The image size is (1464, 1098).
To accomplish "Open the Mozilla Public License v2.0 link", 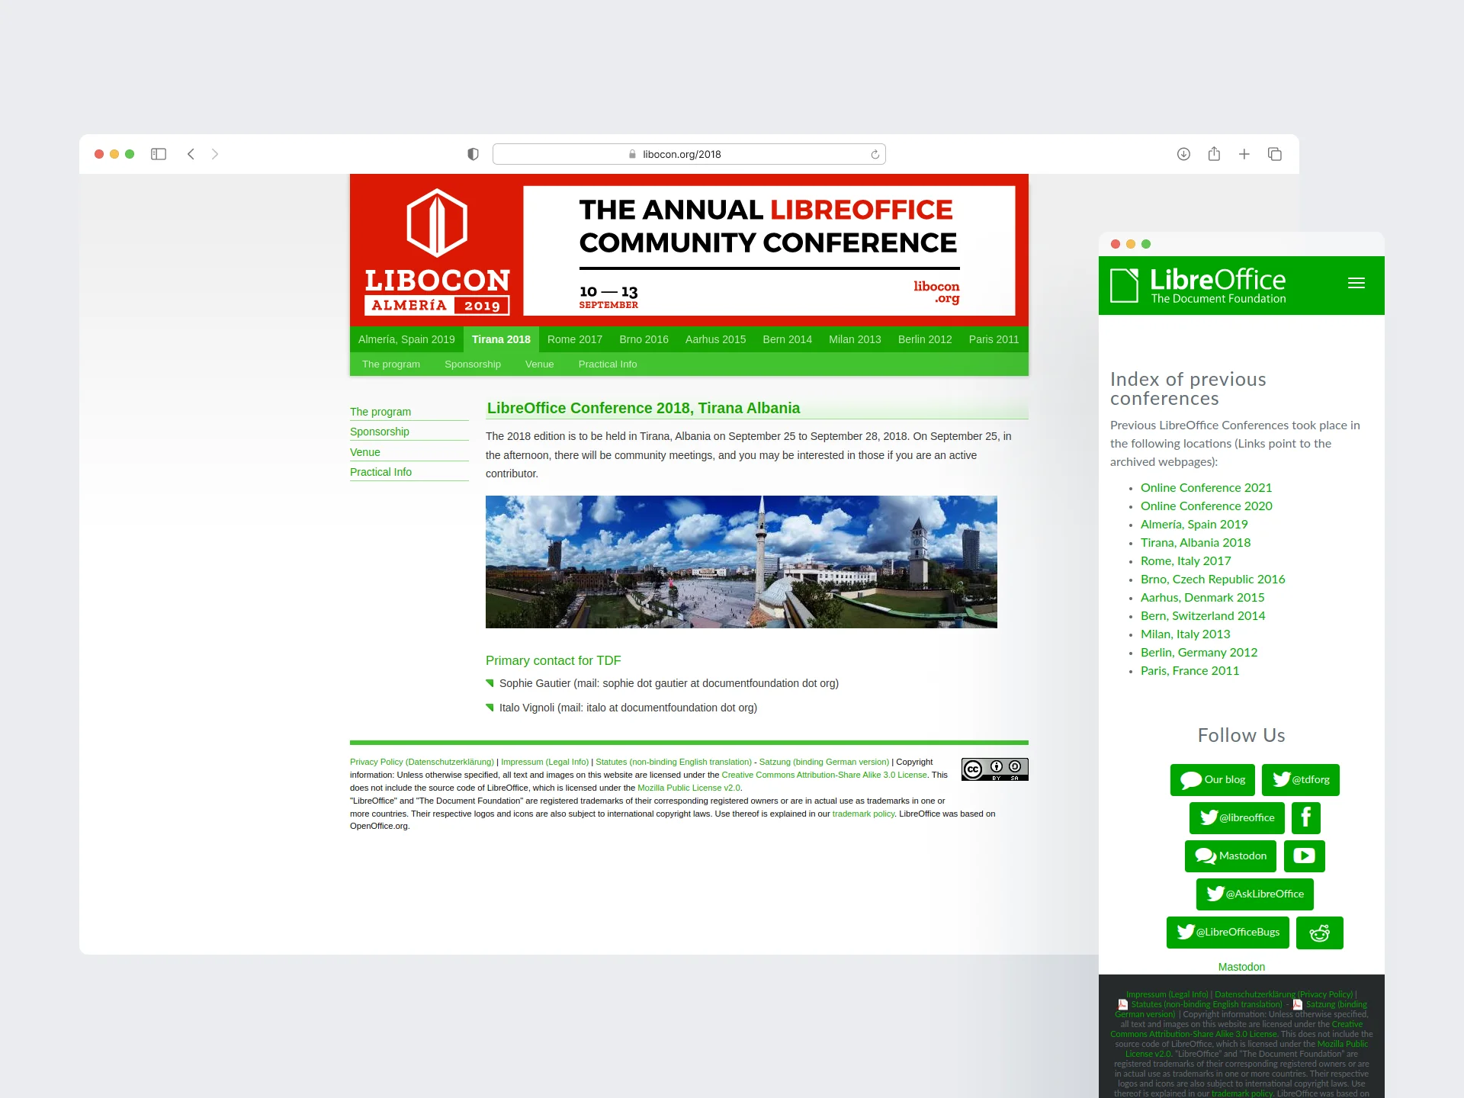I will 689,788.
